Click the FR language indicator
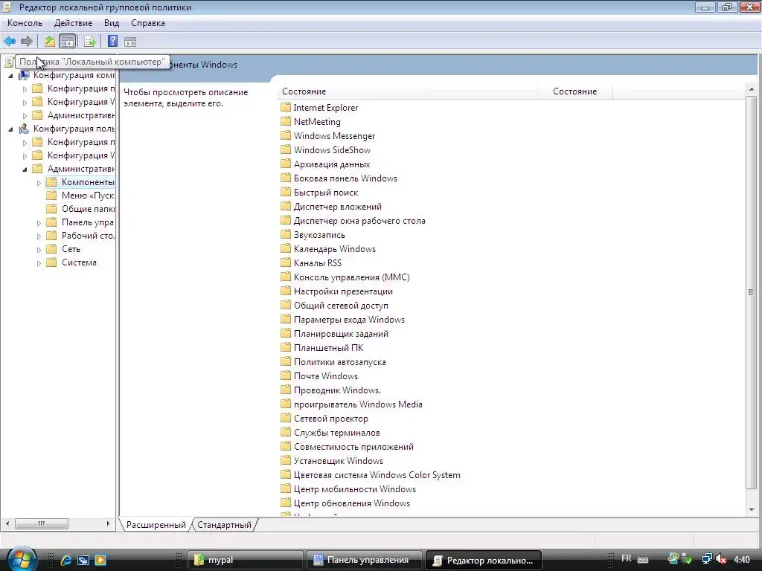 pos(627,558)
